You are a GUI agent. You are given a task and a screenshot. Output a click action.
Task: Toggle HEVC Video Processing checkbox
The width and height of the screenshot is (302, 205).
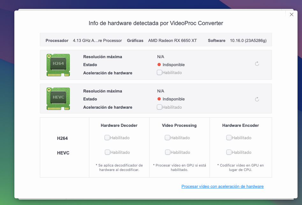pyautogui.click(x=167, y=152)
